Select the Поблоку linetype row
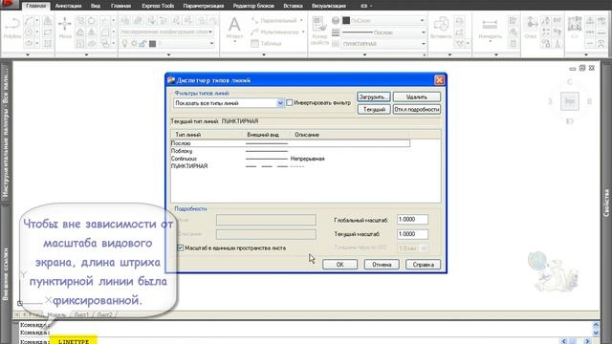Image resolution: width=612 pixels, height=344 pixels. (291, 151)
